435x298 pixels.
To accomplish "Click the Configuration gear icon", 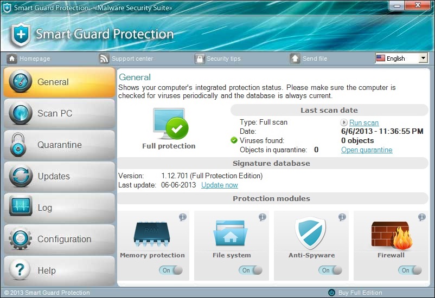I will 20,238.
